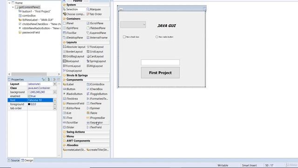Open the font property editor button
The height and width of the screenshot is (168, 298).
[x=55, y=100]
